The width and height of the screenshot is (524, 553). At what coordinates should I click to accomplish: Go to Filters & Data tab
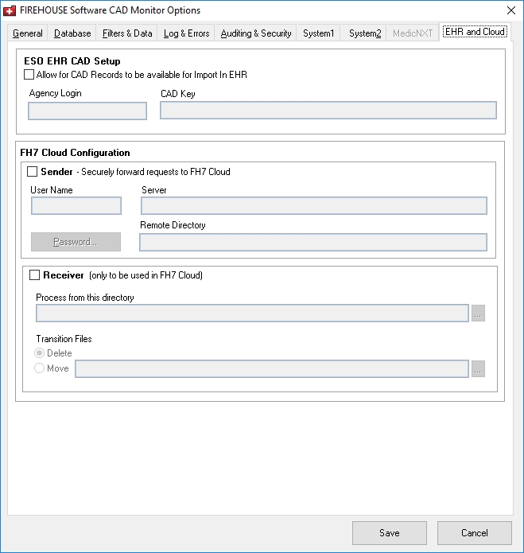click(127, 33)
